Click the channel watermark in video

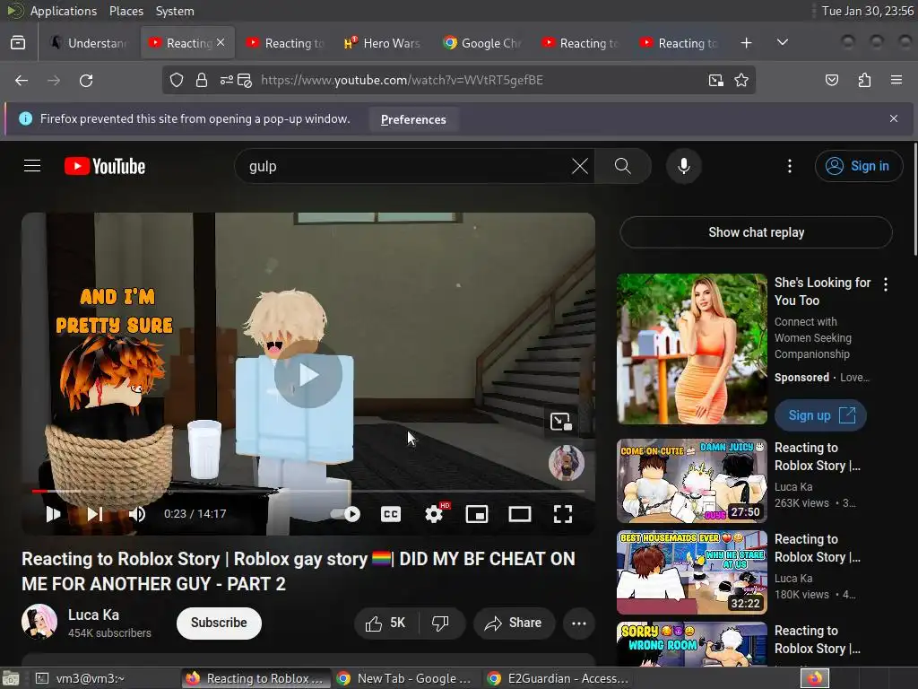pyautogui.click(x=567, y=463)
